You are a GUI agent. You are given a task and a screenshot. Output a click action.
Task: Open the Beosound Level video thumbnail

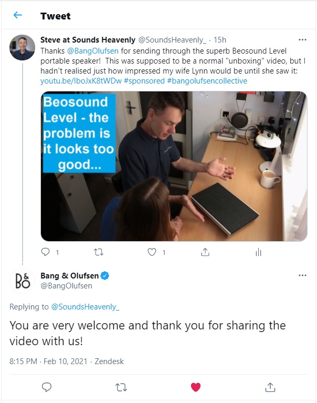click(x=174, y=166)
